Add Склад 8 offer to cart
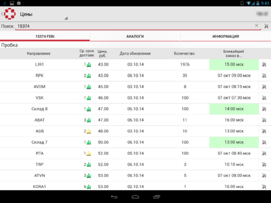Screen dimensions: 271x203 click(x=264, y=109)
